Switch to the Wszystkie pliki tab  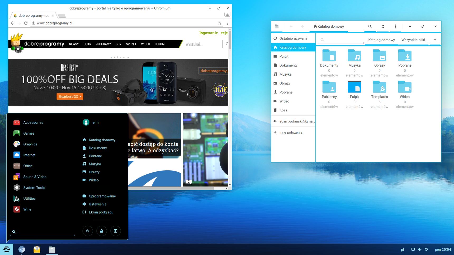[413, 40]
